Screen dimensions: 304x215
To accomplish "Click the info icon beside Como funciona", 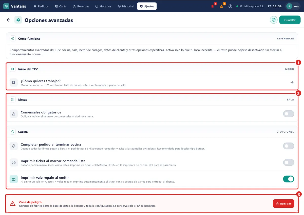I will point(13,39).
